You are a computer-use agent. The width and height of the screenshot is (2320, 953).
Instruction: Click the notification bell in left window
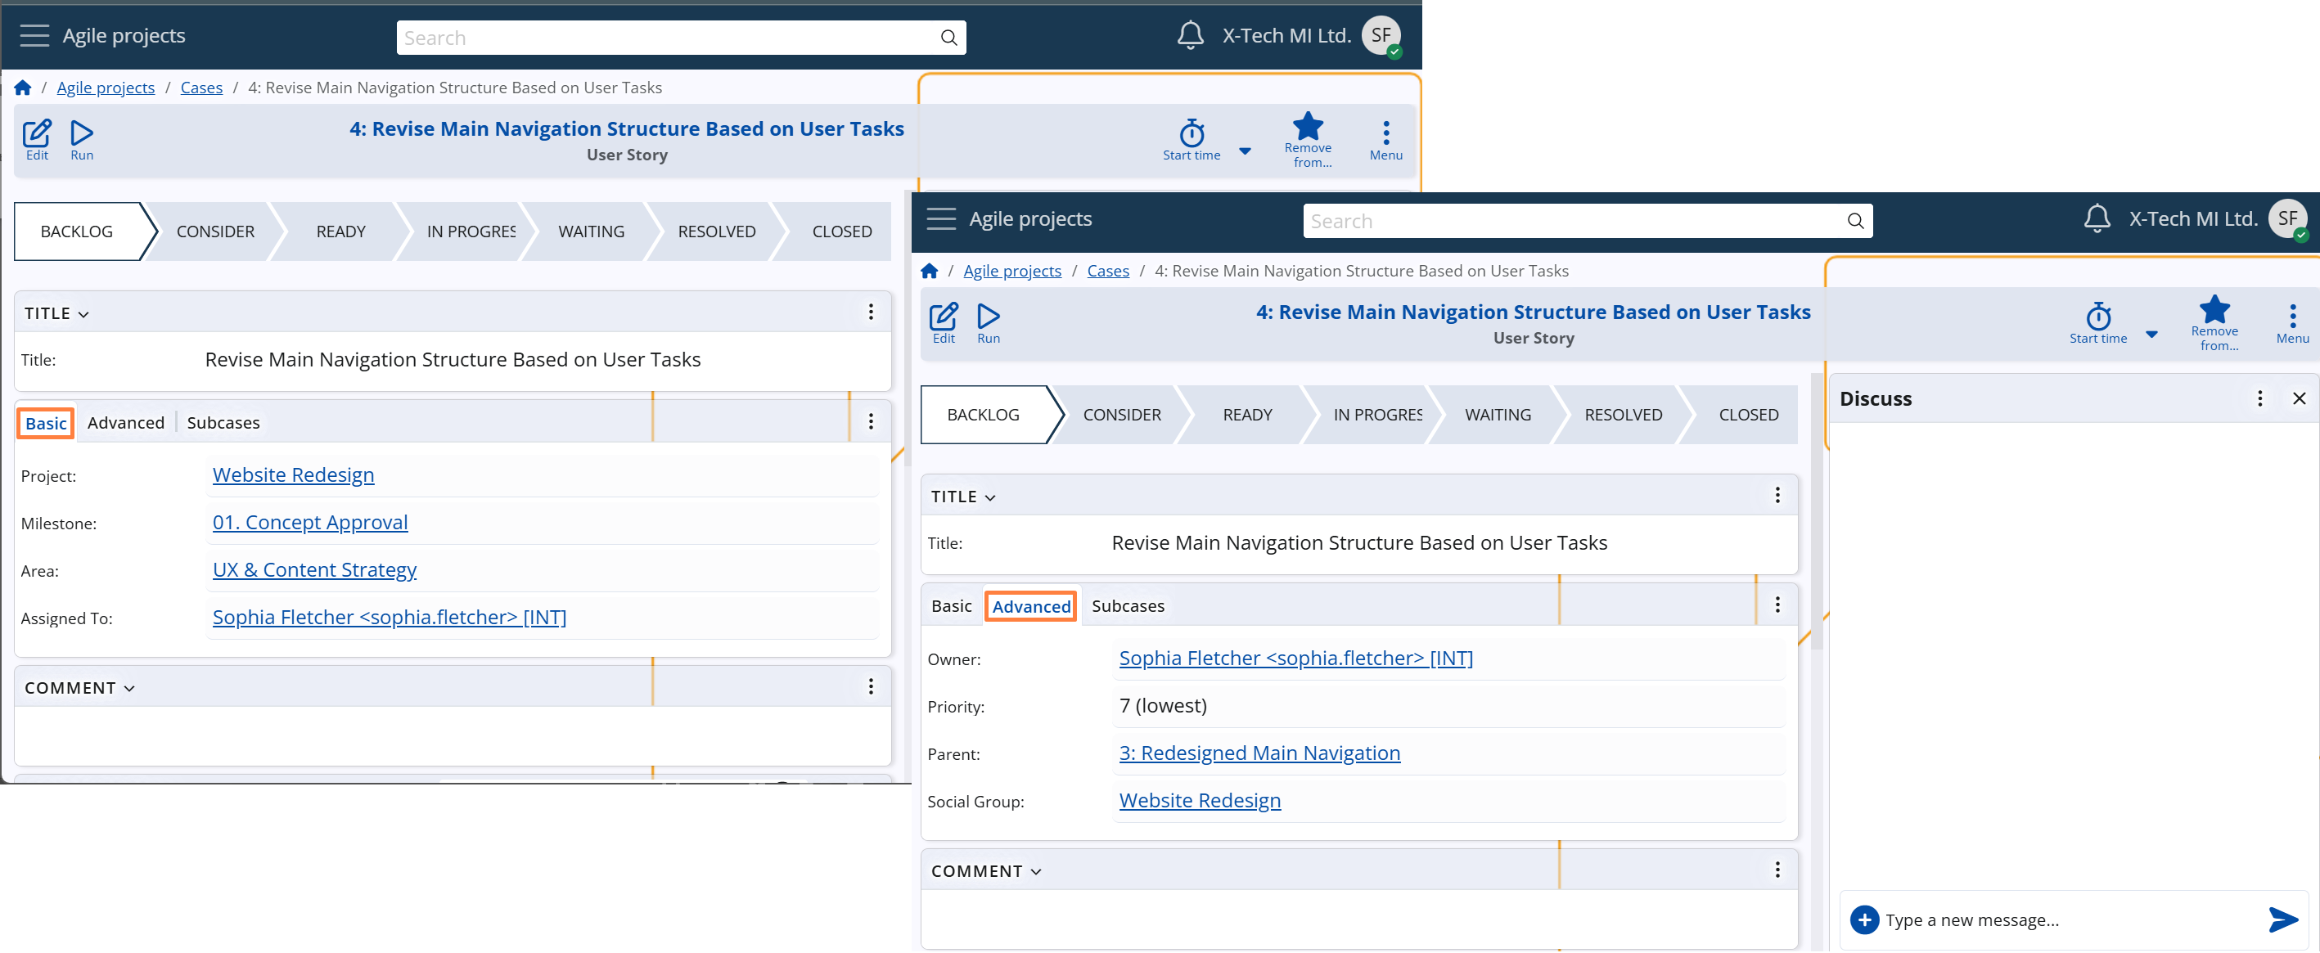(x=1190, y=35)
